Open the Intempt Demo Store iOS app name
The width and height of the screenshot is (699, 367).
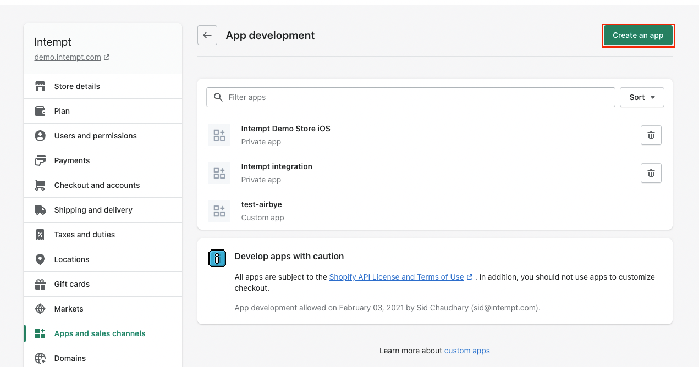coord(286,129)
